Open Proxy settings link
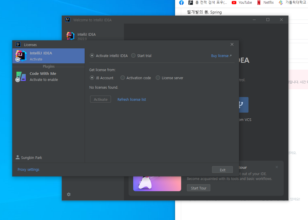 pos(29,170)
